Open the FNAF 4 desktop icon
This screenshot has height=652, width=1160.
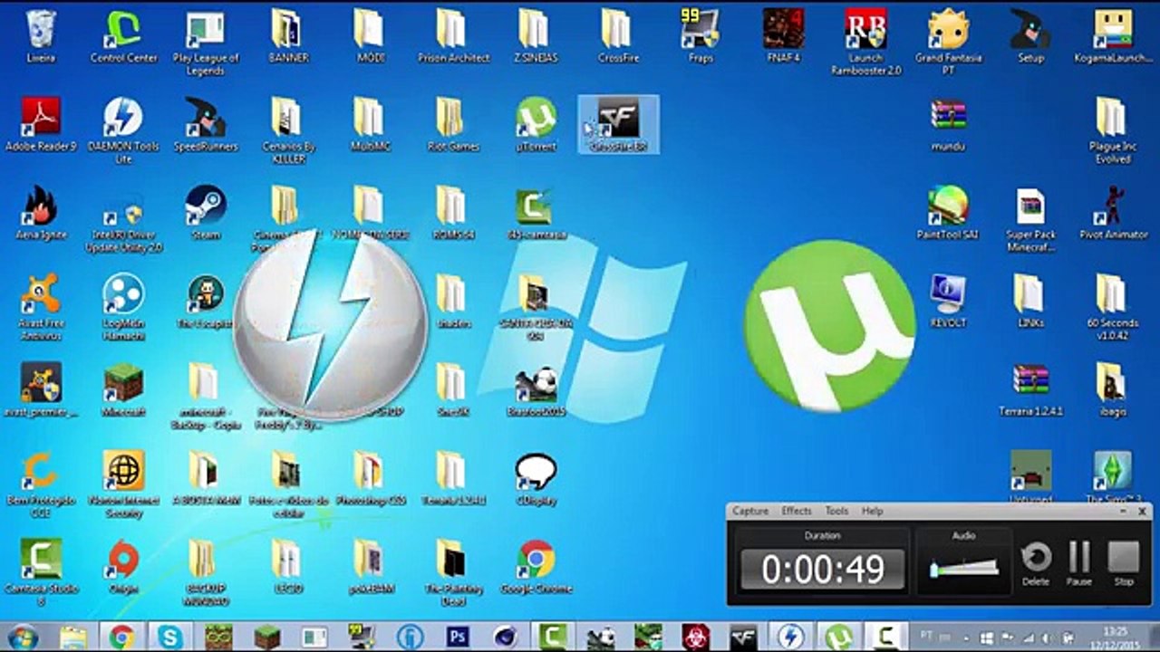click(783, 36)
